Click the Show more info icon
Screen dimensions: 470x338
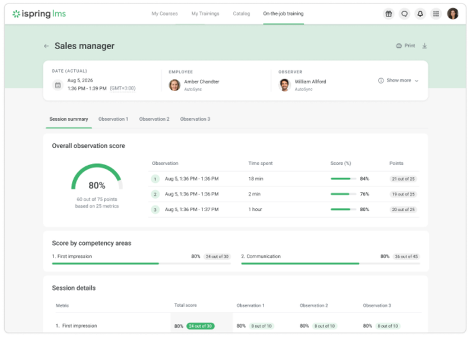[380, 81]
